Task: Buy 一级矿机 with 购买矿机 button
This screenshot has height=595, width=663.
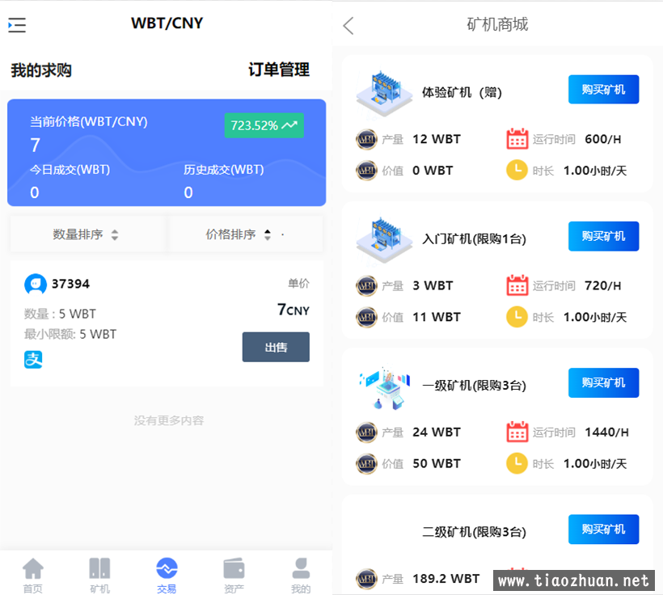Action: click(x=603, y=382)
